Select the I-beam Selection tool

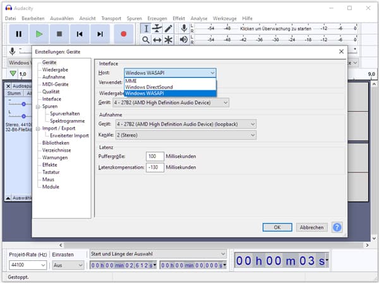(146, 28)
